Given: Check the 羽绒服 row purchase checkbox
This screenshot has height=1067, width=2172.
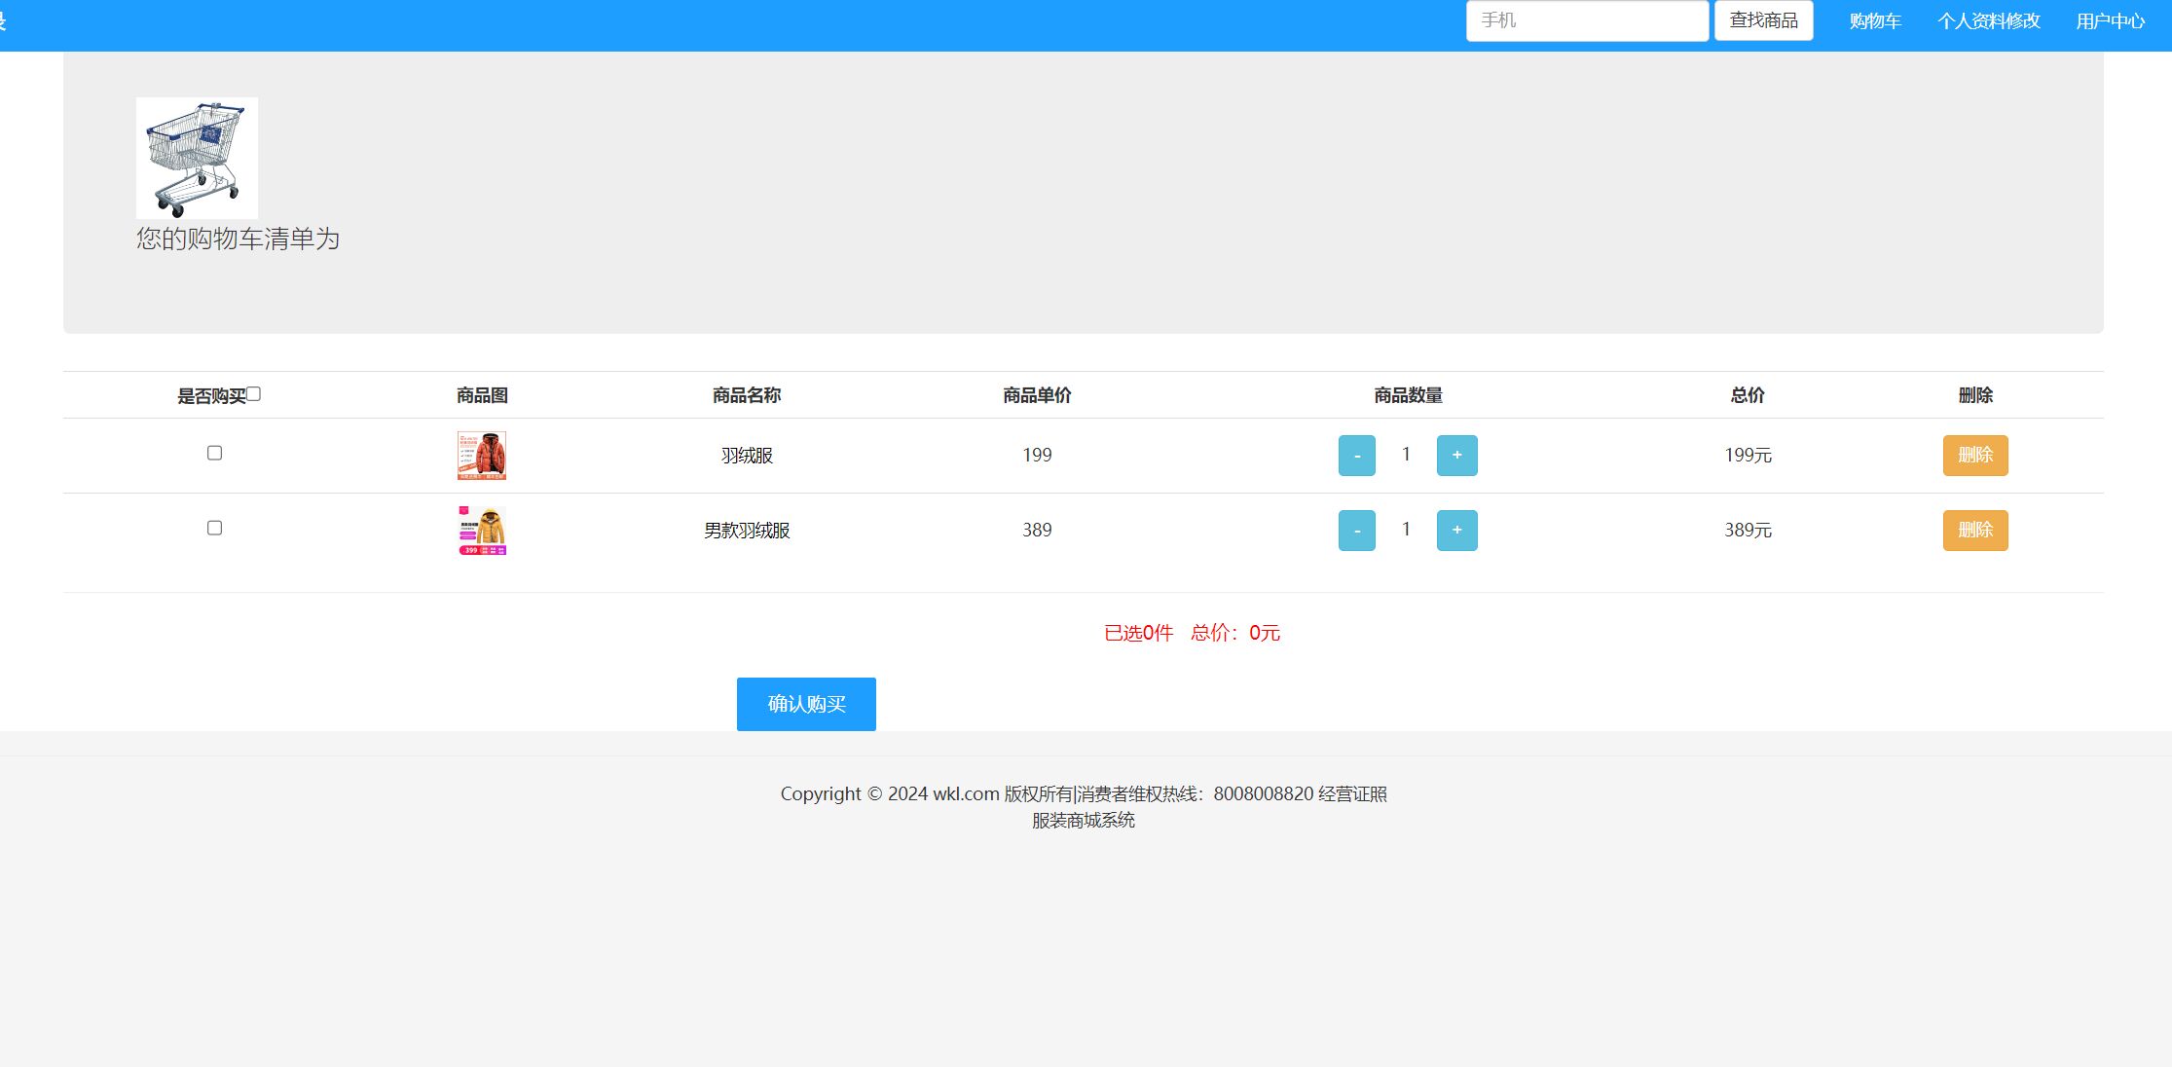Looking at the screenshot, I should (215, 453).
